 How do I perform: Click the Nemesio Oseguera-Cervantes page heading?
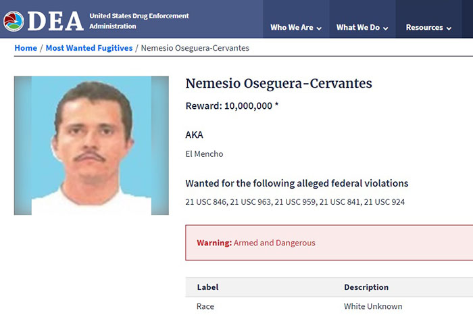278,84
